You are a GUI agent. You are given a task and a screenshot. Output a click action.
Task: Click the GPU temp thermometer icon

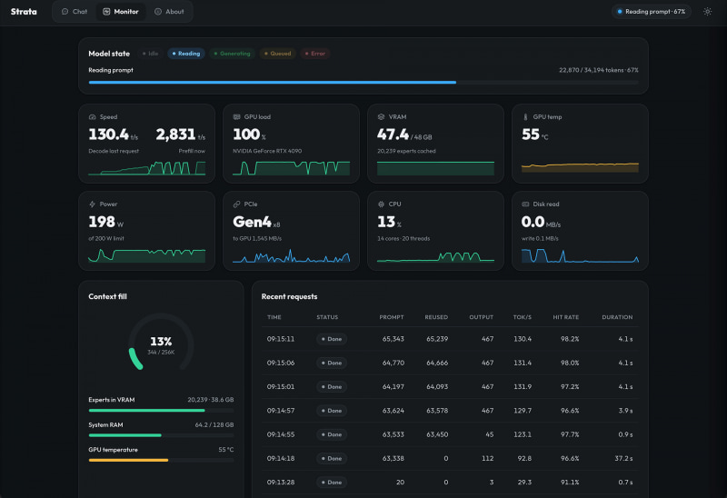click(x=525, y=117)
